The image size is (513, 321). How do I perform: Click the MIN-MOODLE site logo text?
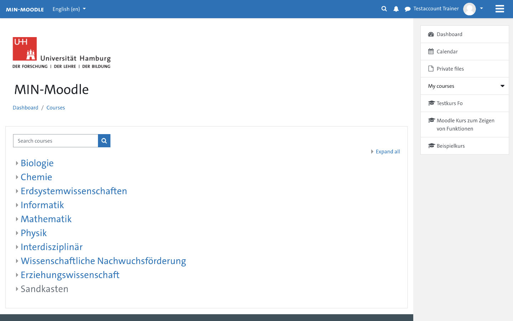(25, 9)
